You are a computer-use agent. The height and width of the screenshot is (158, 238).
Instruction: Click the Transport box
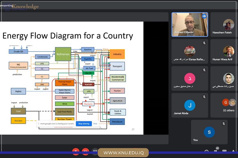(117, 66)
